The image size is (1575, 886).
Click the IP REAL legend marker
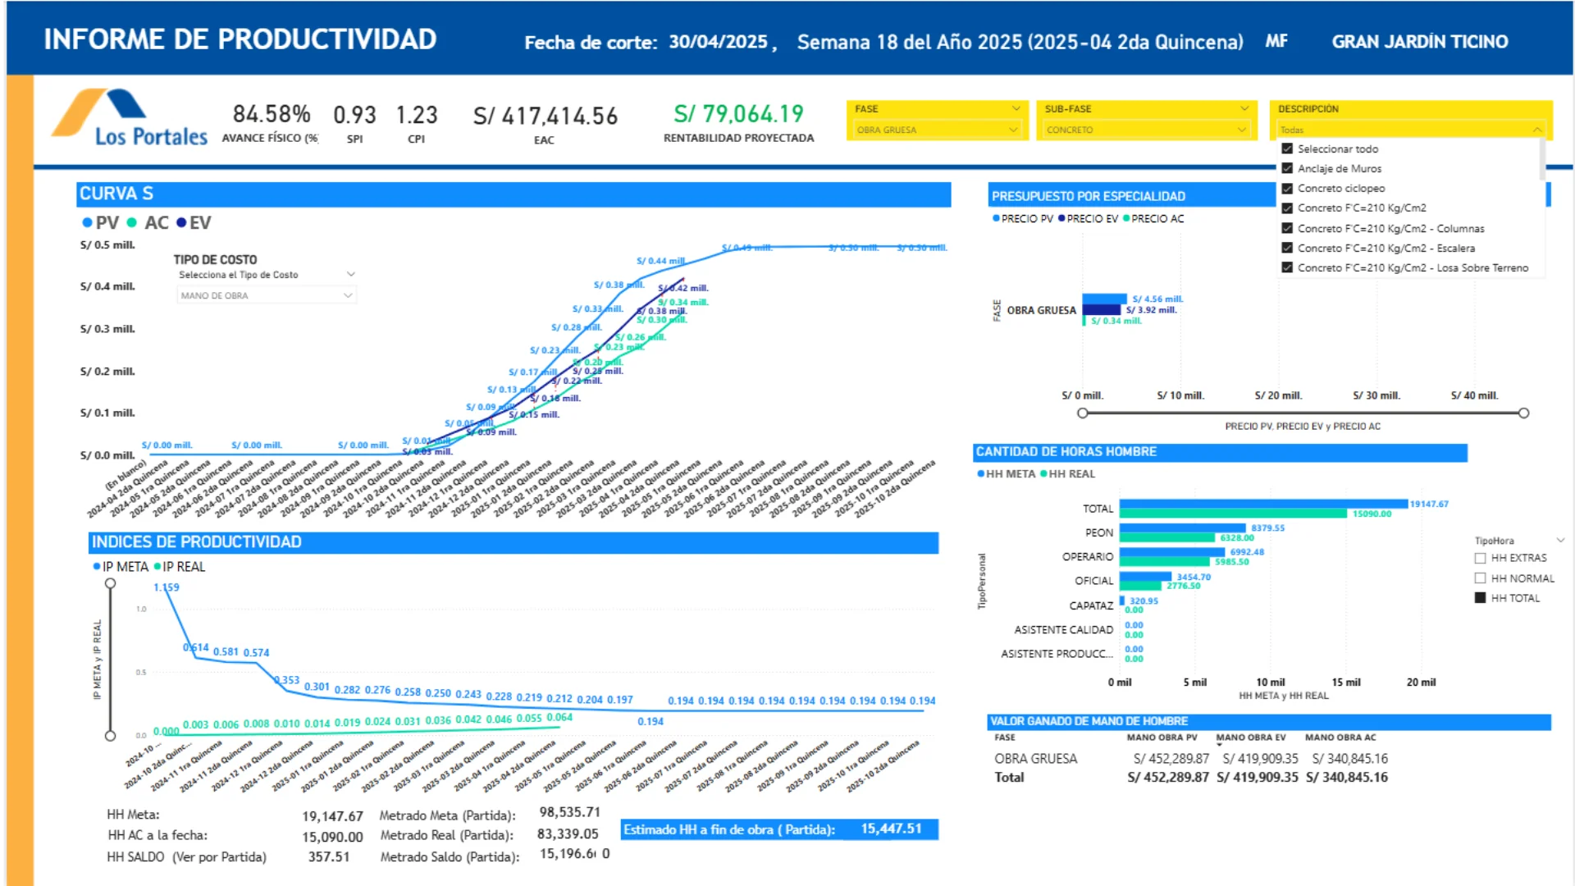click(157, 567)
